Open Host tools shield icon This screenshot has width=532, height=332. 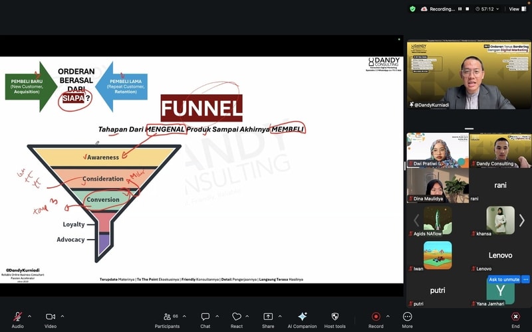pyautogui.click(x=334, y=317)
